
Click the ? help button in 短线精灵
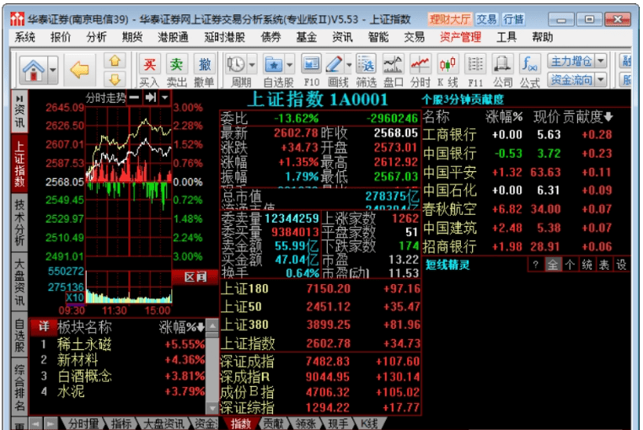(536, 265)
